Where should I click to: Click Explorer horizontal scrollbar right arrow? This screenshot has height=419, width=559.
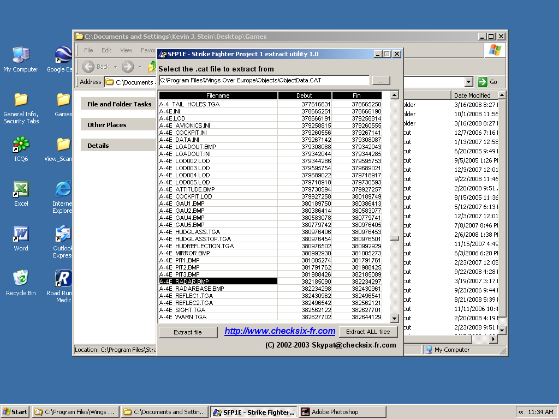[x=493, y=339]
